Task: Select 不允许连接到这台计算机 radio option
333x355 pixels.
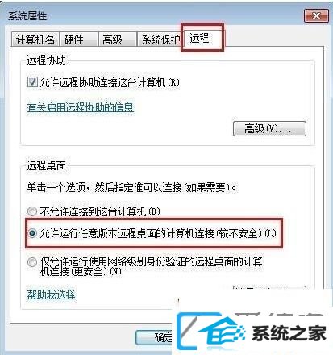Action: [32, 211]
